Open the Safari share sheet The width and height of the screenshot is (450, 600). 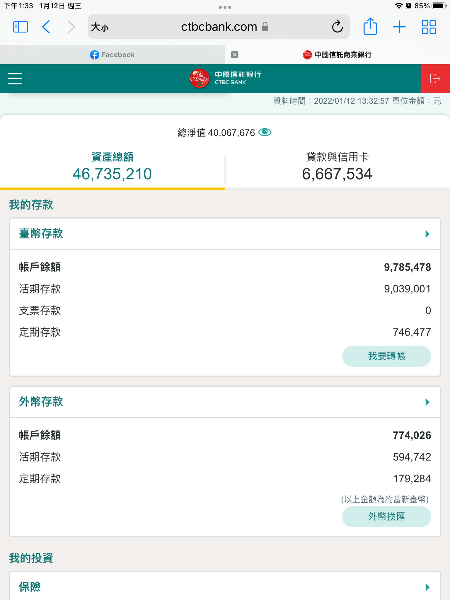370,27
